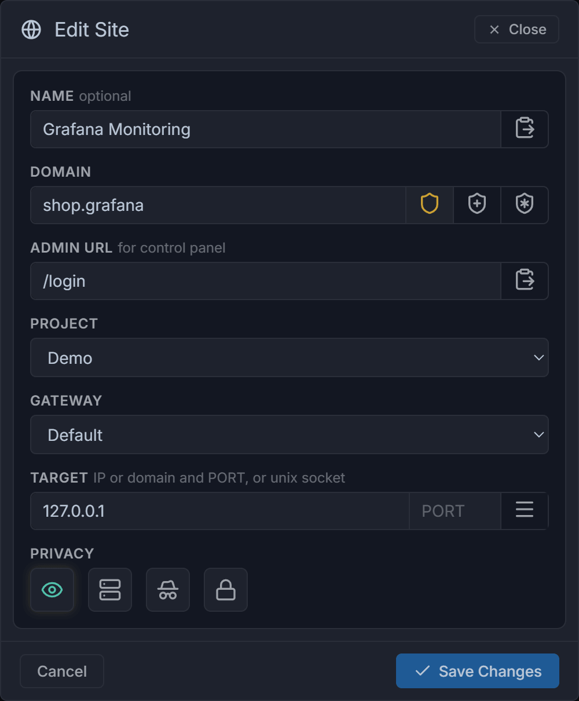Select the server stack privacy option
Viewport: 579px width, 701px height.
110,590
